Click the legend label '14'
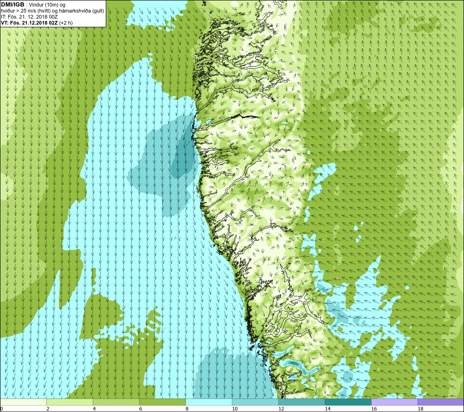 (328, 409)
